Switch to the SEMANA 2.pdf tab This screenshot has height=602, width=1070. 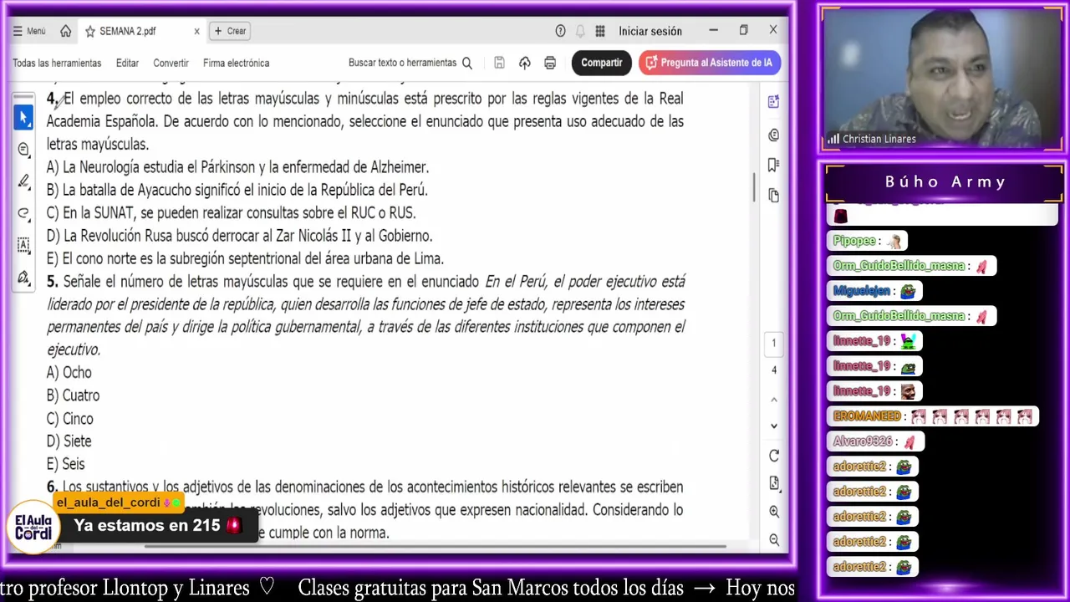coord(127,31)
